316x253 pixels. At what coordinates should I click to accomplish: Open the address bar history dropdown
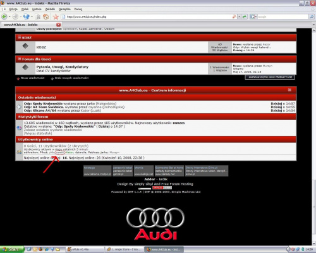pos(240,16)
